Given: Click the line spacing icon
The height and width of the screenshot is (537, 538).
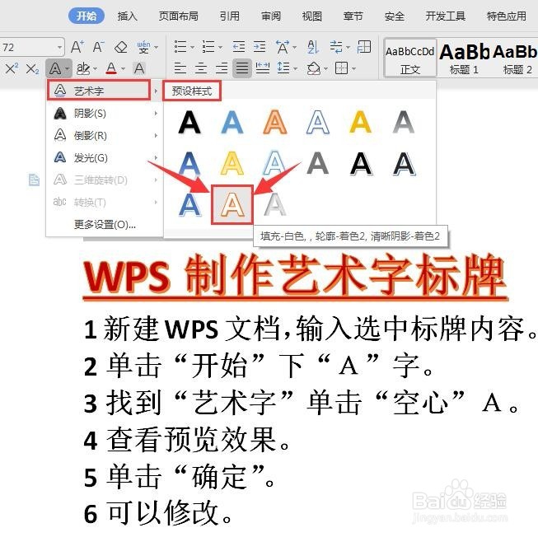Looking at the screenshot, I should [283, 68].
